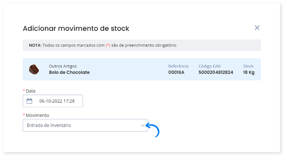This screenshot has width=285, height=157.
Task: Click the Movimento field label
Action: (37, 115)
